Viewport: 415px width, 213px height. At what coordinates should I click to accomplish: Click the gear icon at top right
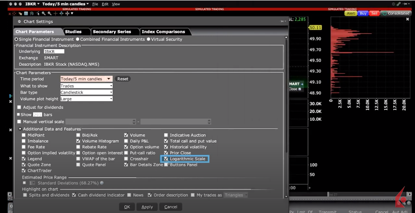tap(393, 4)
